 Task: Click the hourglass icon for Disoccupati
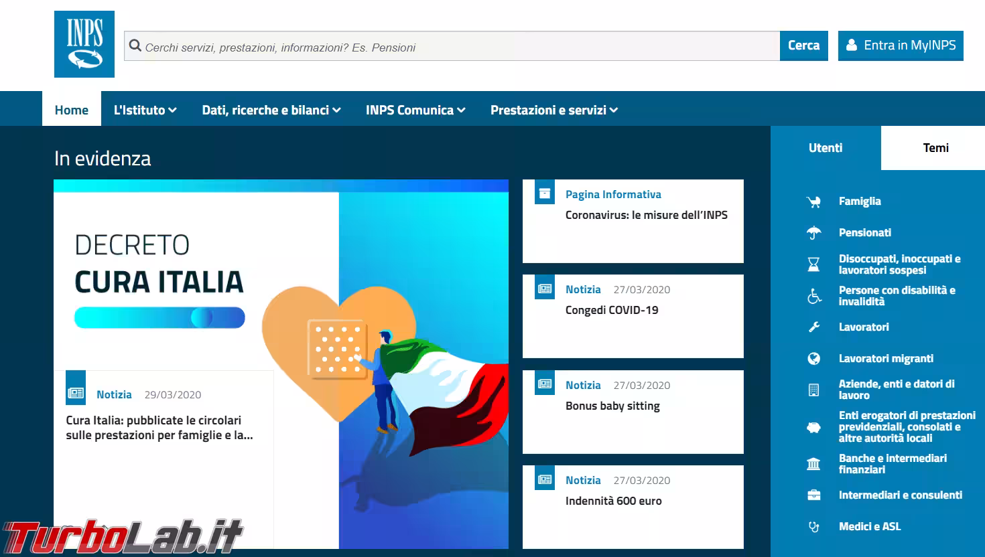click(813, 264)
